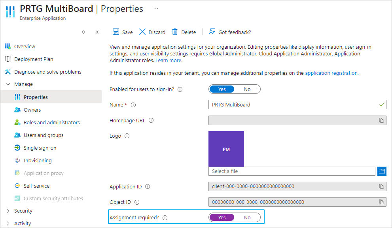Image resolution: width=392 pixels, height=228 pixels.
Task: Click the Properties bars icon in sidebar
Action: click(17, 97)
